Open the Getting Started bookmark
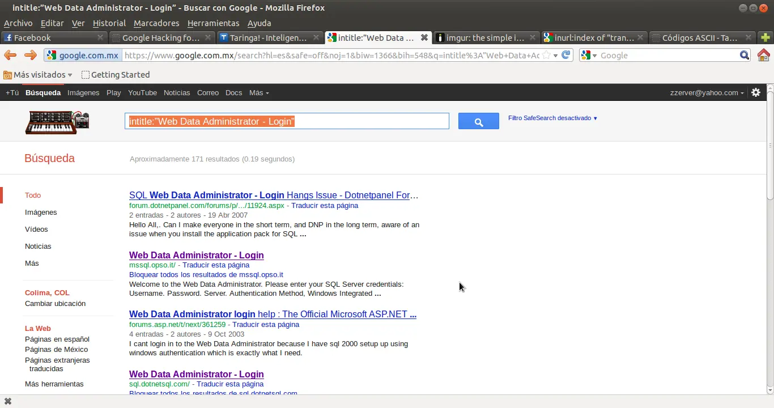The image size is (774, 408). click(x=116, y=75)
